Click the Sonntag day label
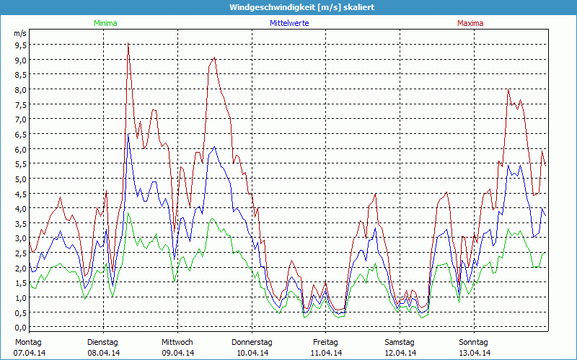The height and width of the screenshot is (360, 577). pyautogui.click(x=474, y=343)
